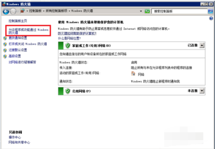Open the blue help question mark icon
This screenshot has width=215, height=149.
tap(211, 18)
